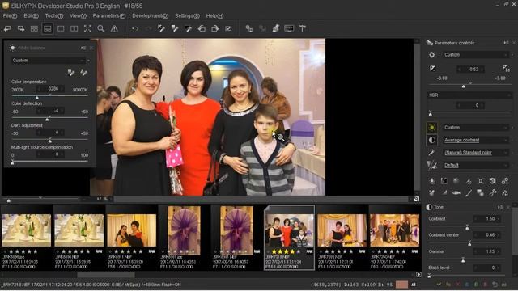Image resolution: width=518 pixels, height=291 pixels.
Task: Increase exposure bias value -0.52 with right stepper
Action: click(482, 69)
